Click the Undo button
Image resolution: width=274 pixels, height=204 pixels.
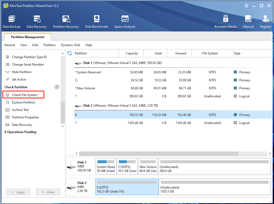[x=48, y=192]
